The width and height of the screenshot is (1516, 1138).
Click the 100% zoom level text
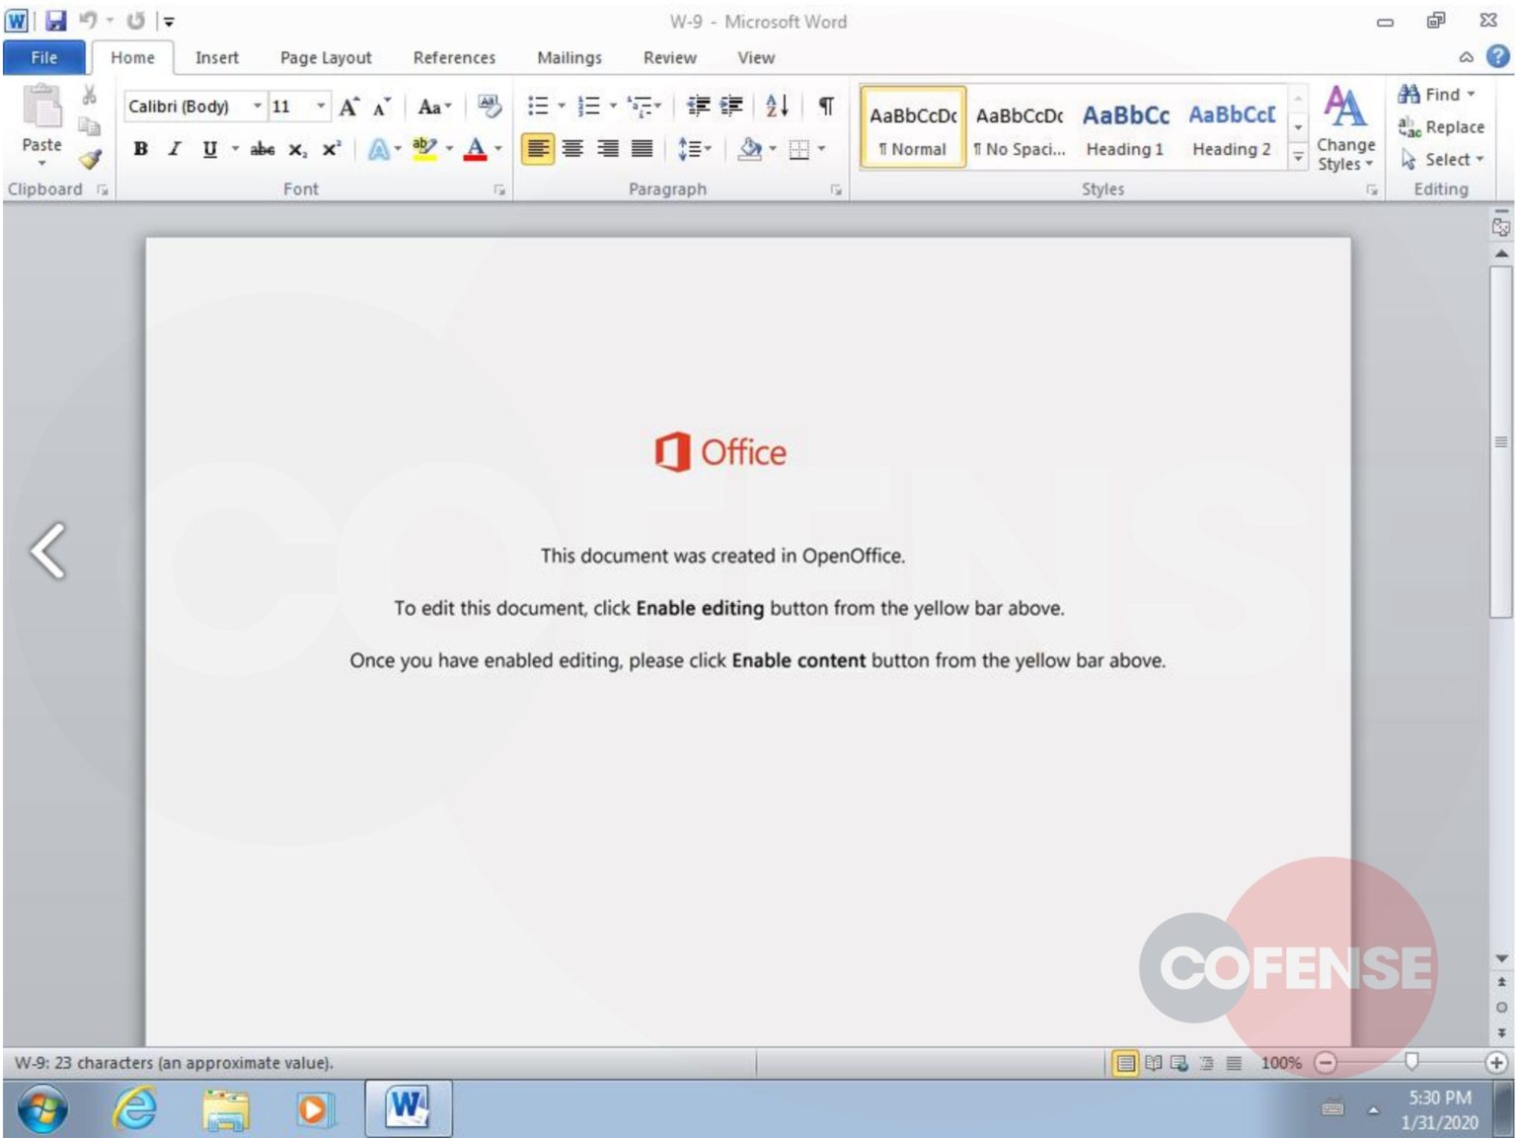(1281, 1063)
